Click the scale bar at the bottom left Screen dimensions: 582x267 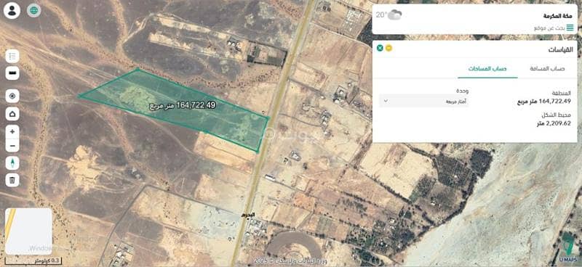pos(33,261)
